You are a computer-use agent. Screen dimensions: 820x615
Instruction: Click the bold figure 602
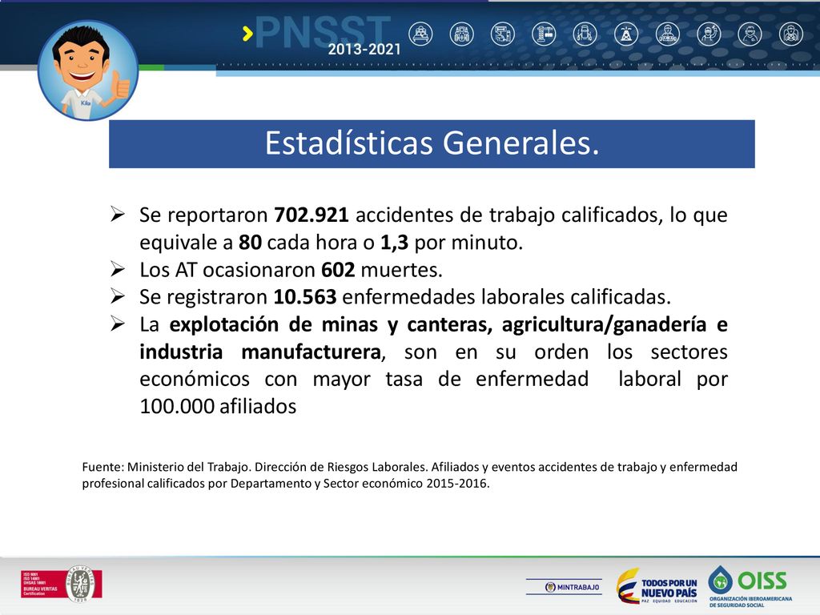tap(338, 270)
